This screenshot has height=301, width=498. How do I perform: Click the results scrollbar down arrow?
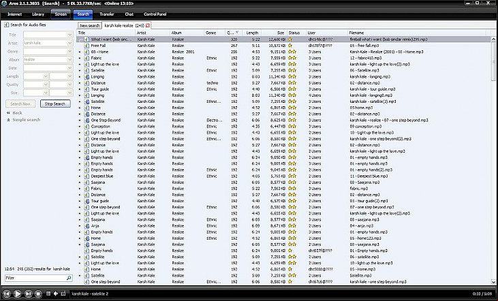pyautogui.click(x=493, y=282)
